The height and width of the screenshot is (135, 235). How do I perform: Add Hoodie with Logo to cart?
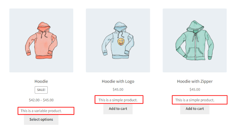(118, 109)
